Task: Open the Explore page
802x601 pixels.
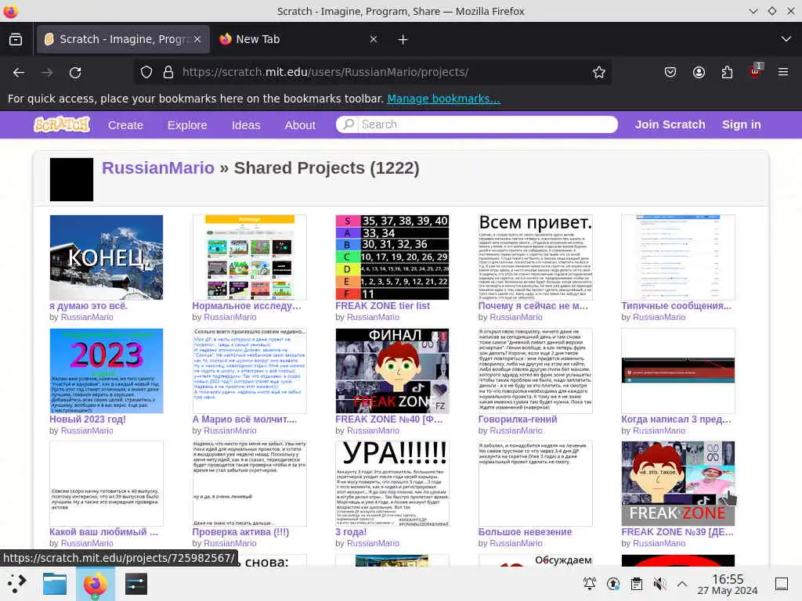Action: pyautogui.click(x=187, y=125)
